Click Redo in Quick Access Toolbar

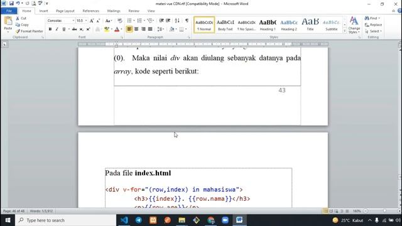(x=28, y=3)
